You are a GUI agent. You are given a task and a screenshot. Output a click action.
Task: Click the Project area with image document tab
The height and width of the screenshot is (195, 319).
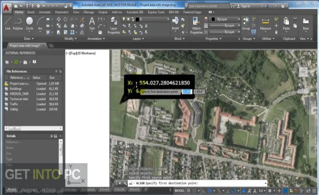pos(25,46)
